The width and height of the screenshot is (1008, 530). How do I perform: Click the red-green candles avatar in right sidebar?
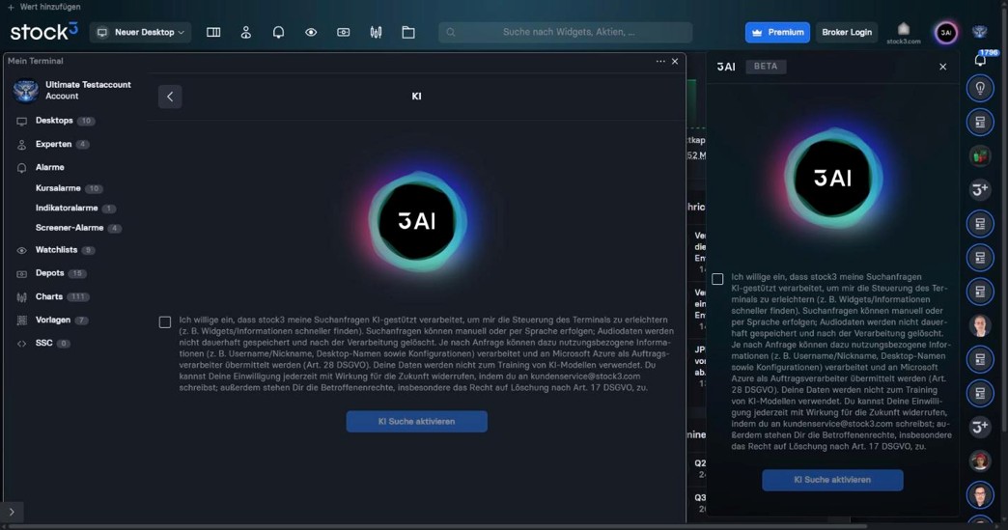[x=980, y=156]
